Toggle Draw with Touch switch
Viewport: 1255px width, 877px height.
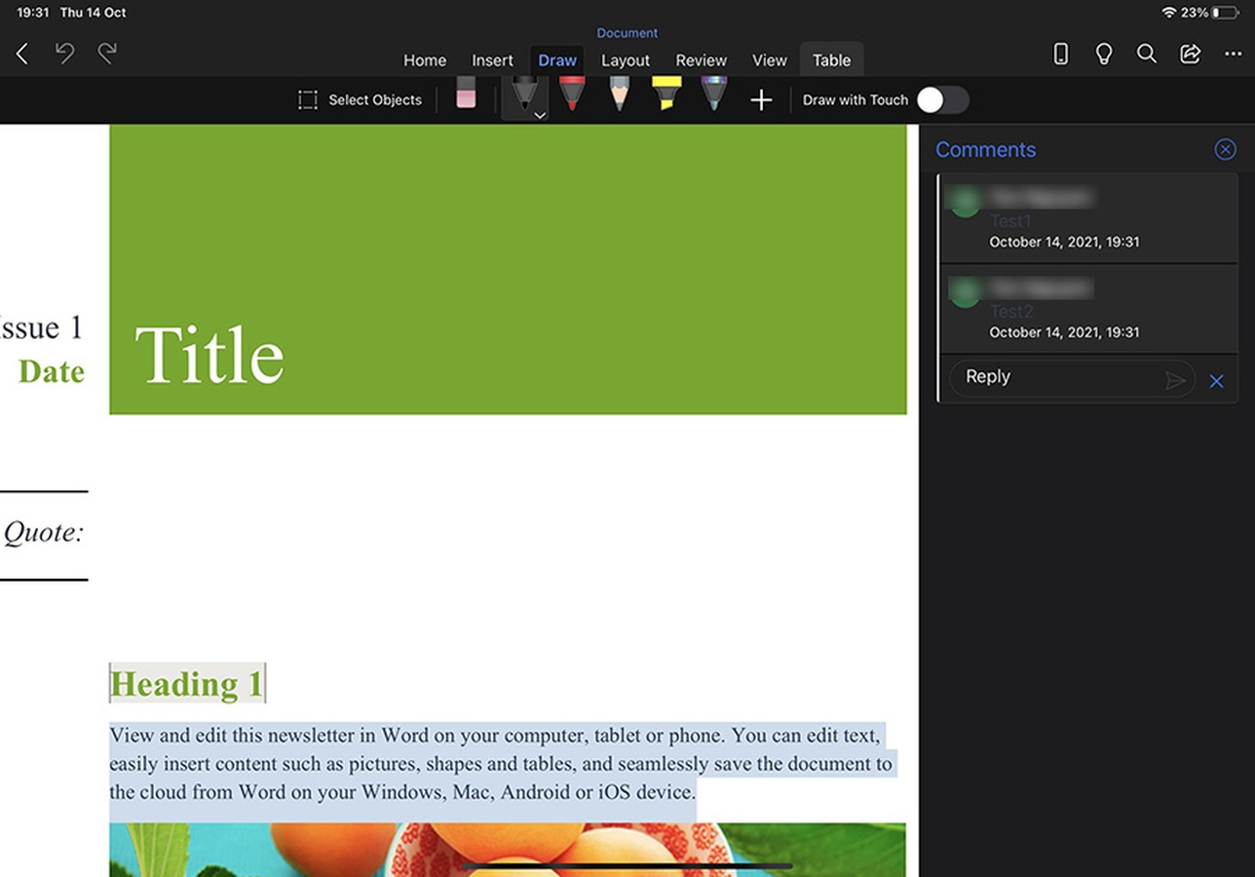click(x=942, y=99)
